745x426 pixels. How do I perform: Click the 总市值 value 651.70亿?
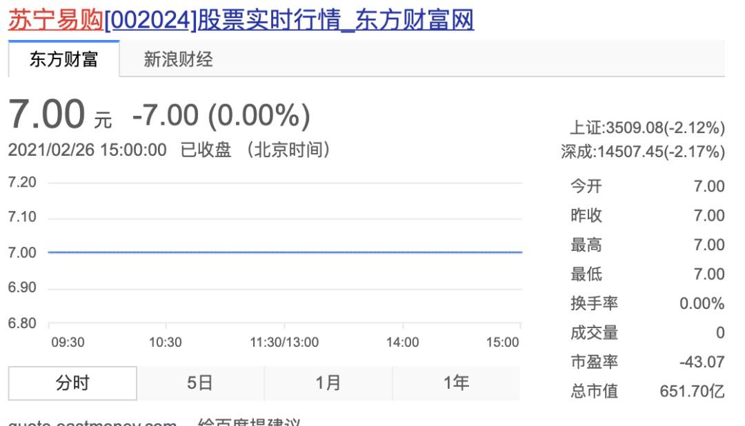(693, 392)
